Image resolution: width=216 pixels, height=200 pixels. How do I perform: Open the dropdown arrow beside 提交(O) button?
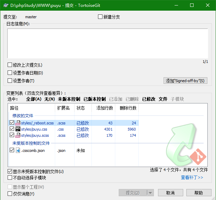point(150,193)
